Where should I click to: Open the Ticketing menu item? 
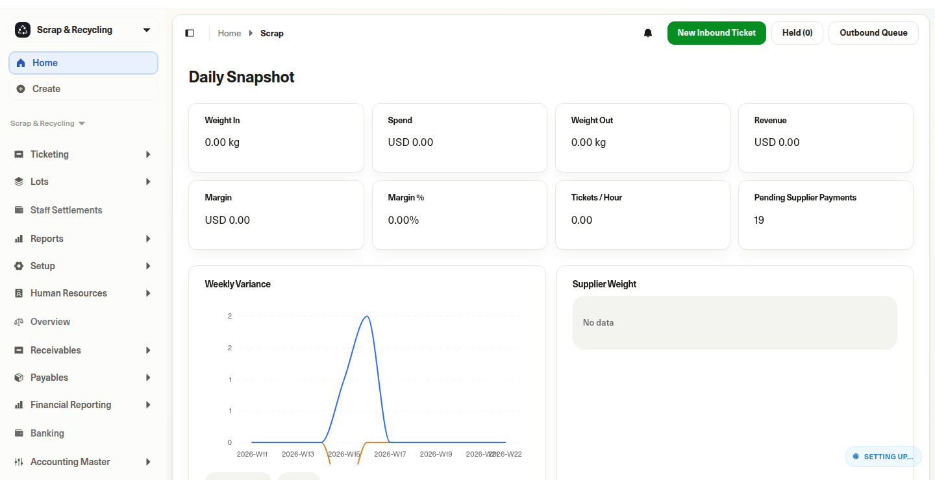click(x=83, y=154)
